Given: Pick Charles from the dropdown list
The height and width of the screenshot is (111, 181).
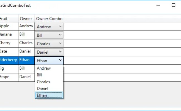Looking at the screenshot, I should [43, 82].
